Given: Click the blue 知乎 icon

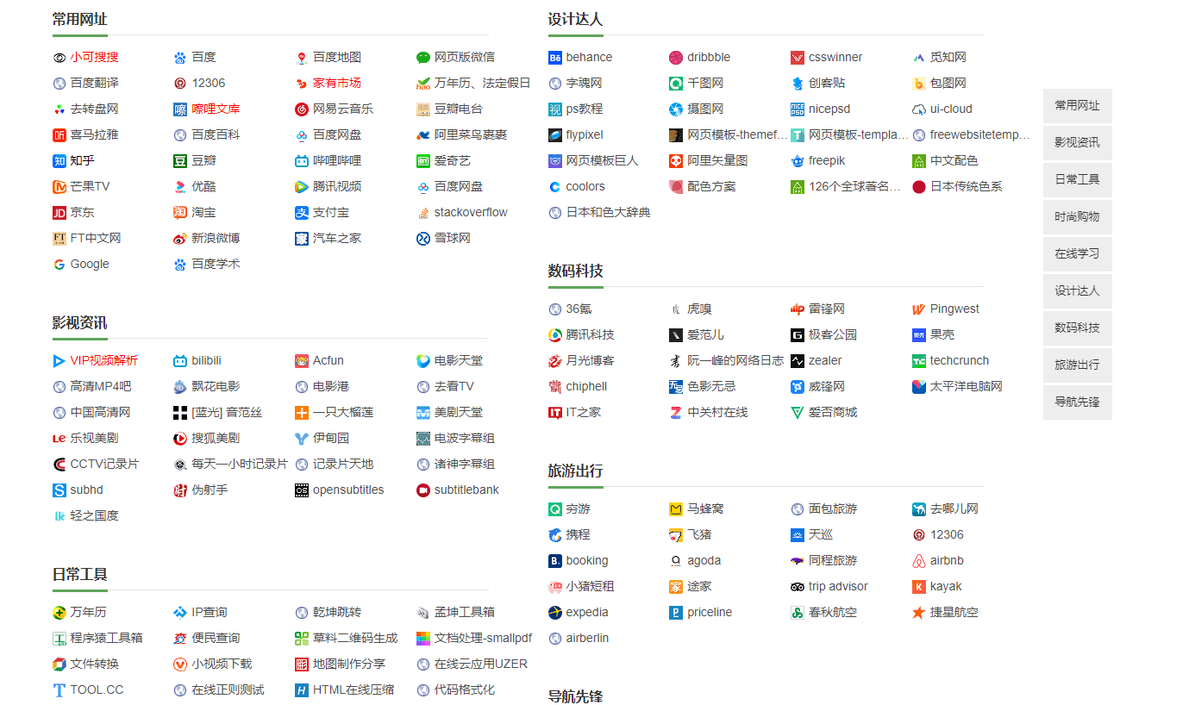Looking at the screenshot, I should click(x=59, y=161).
